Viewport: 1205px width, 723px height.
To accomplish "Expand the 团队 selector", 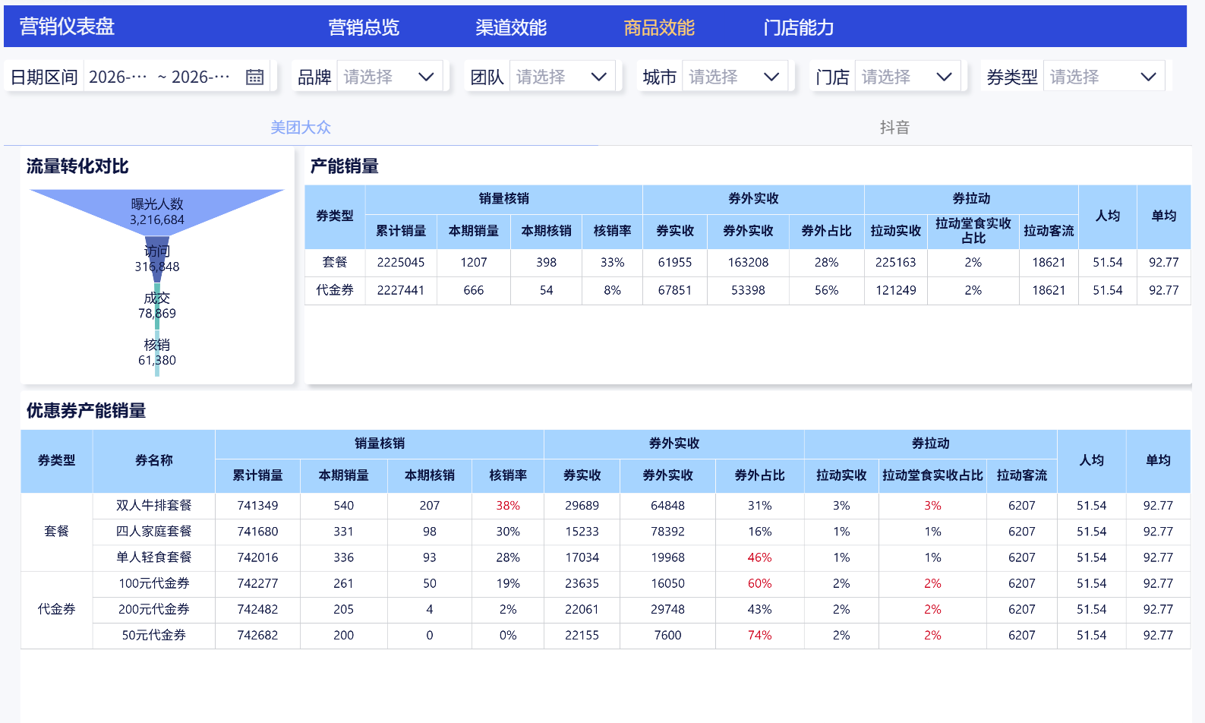I will pos(562,77).
